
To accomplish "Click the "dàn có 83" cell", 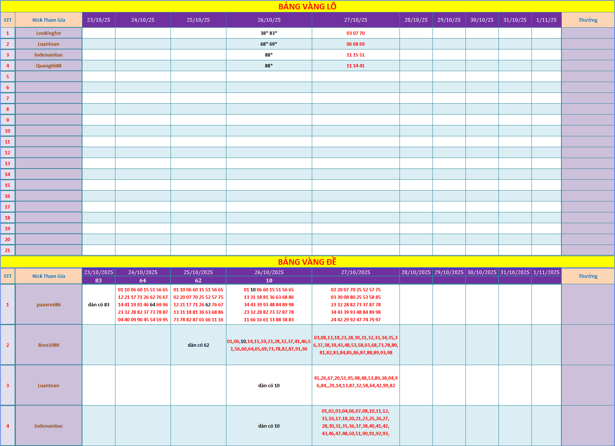I will [x=99, y=304].
